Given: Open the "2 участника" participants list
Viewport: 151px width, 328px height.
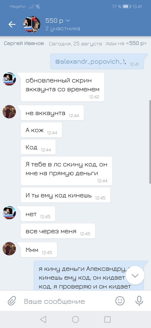Looking at the screenshot, I should (63, 29).
